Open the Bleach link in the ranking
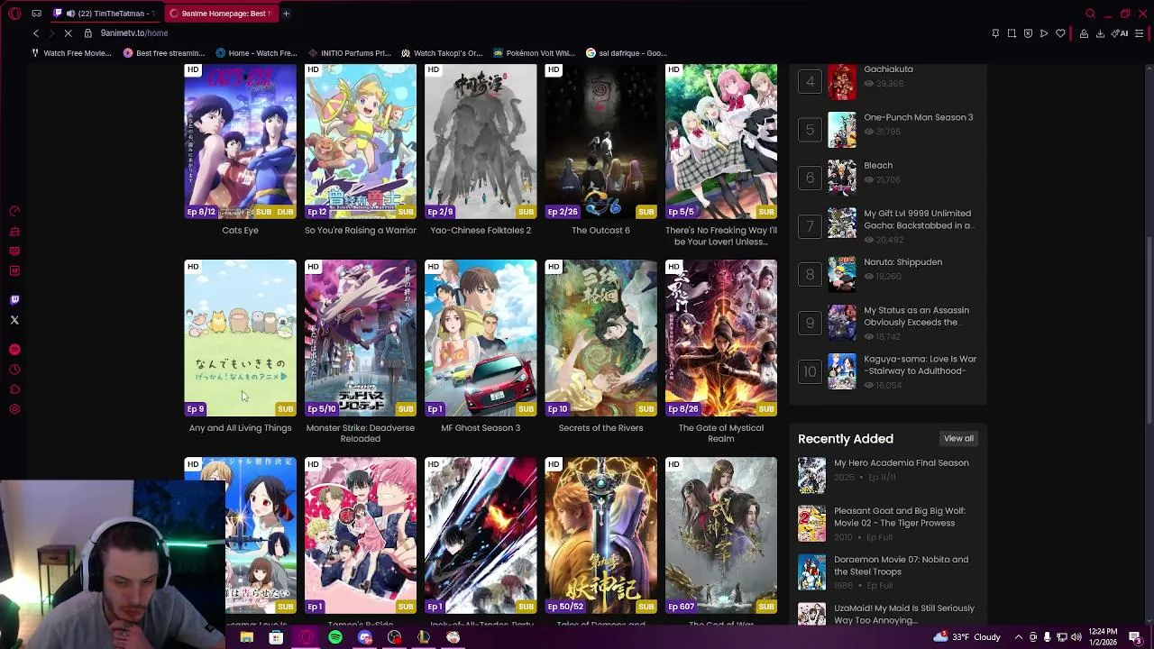Screen dimensions: 1154x649 [878, 166]
